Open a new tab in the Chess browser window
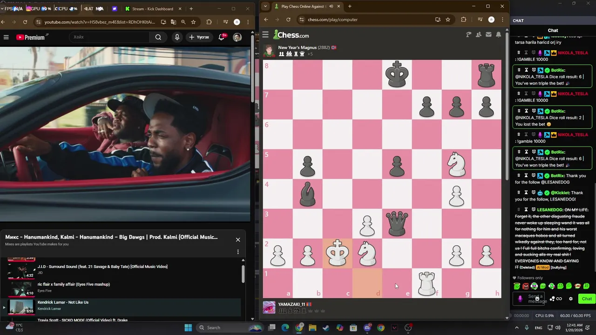The width and height of the screenshot is (596, 335). tap(350, 6)
